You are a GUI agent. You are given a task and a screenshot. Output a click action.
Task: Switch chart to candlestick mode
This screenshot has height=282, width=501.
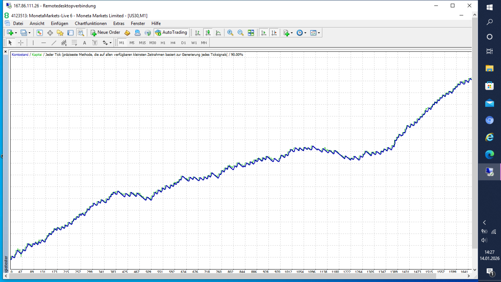(208, 33)
